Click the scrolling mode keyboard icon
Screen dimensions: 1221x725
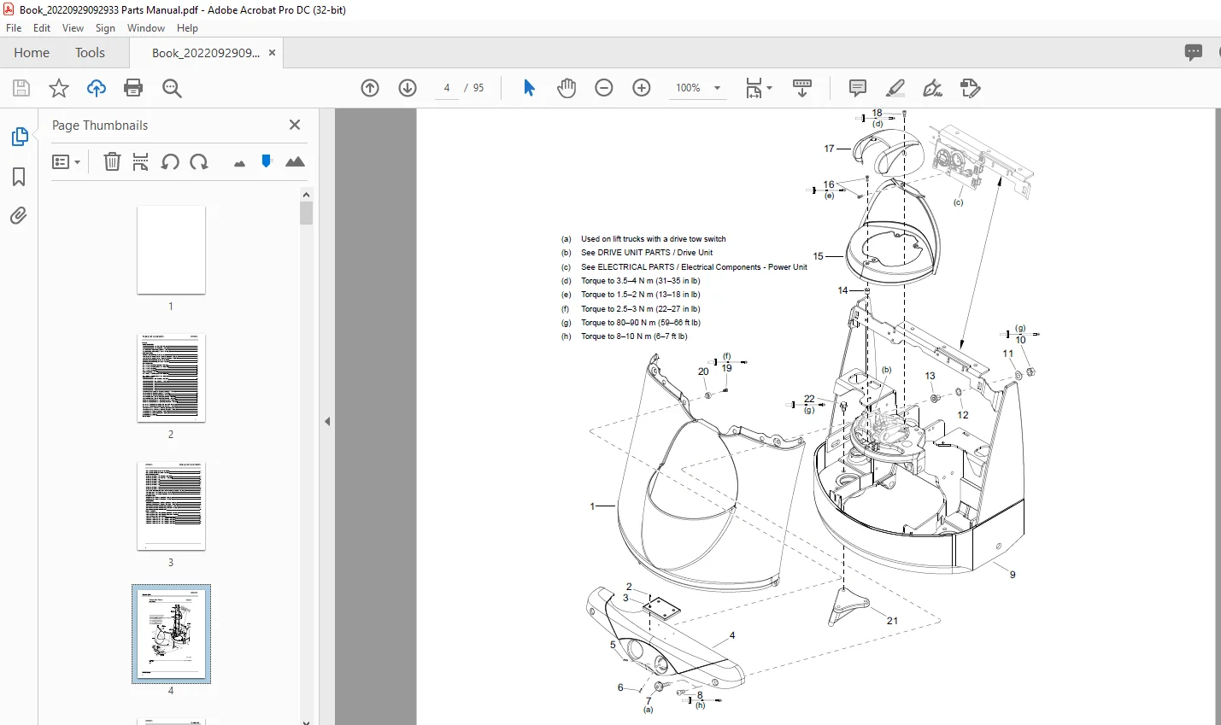802,88
